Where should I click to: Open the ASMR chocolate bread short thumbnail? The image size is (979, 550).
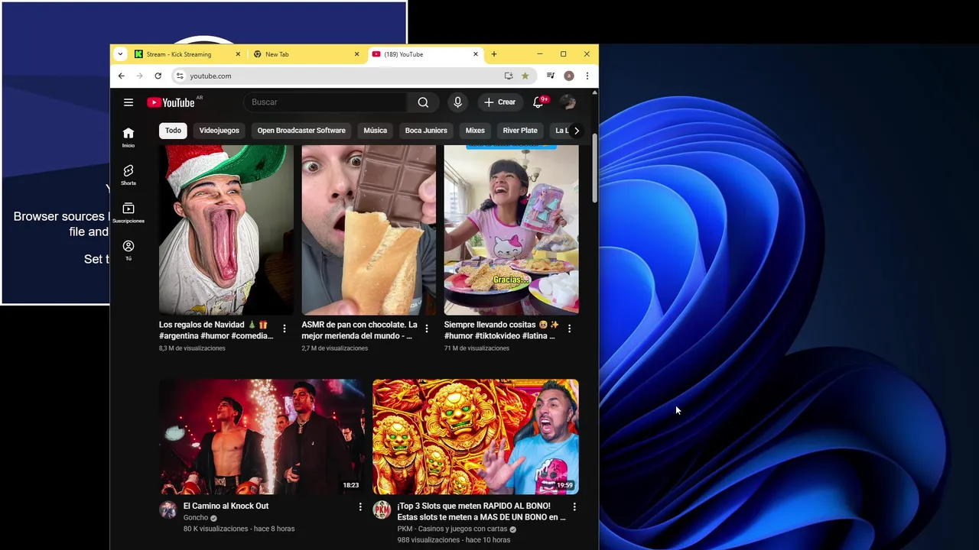[x=369, y=230]
